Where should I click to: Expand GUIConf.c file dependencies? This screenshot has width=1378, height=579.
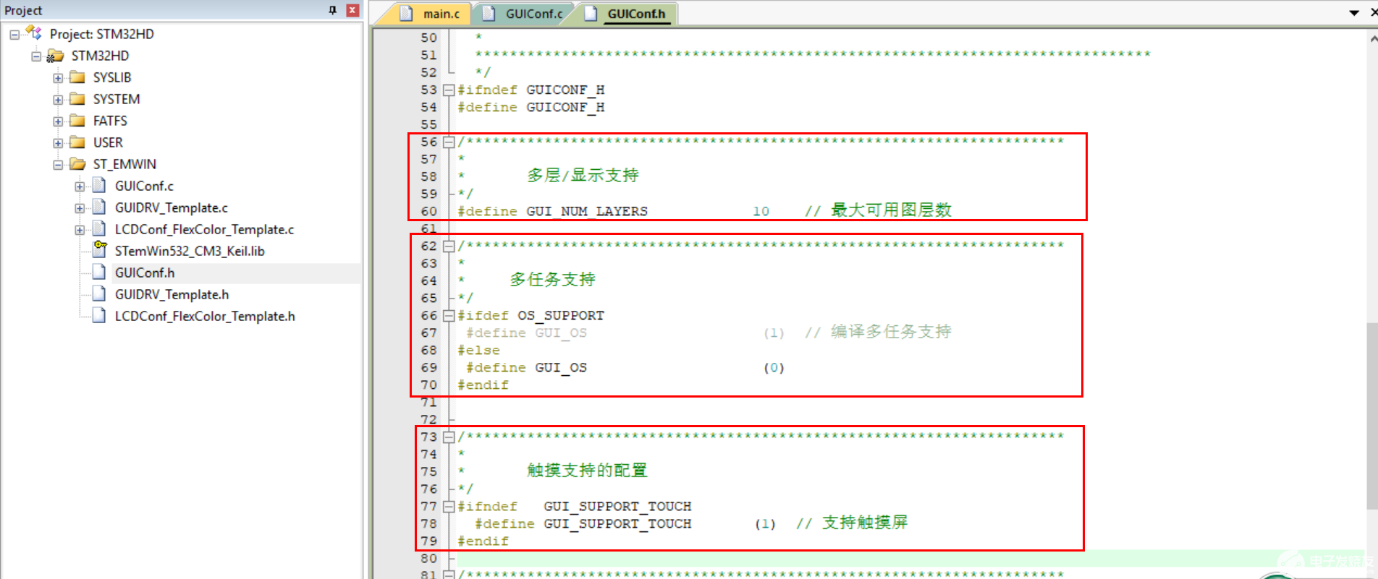[x=80, y=186]
